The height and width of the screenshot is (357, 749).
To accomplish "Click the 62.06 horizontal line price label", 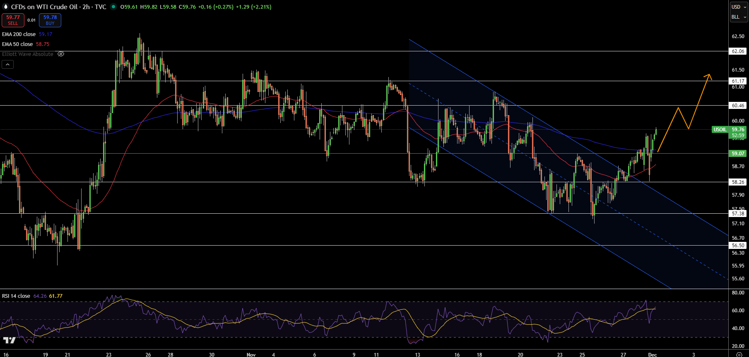I will pos(738,51).
